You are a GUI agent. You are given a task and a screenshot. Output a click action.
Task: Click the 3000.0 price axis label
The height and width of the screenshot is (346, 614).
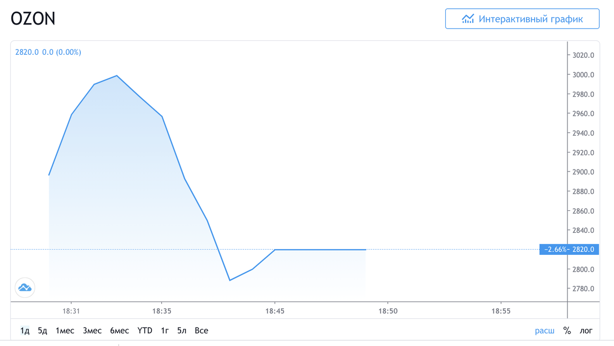point(583,75)
